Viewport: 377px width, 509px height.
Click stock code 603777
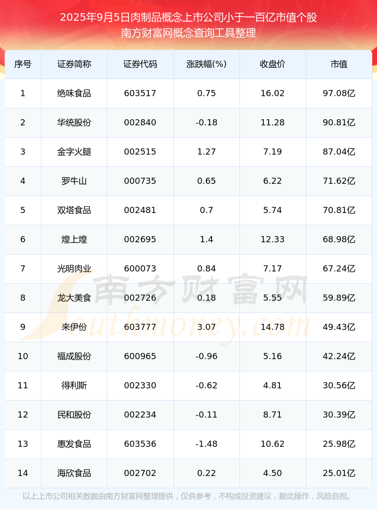pos(140,327)
